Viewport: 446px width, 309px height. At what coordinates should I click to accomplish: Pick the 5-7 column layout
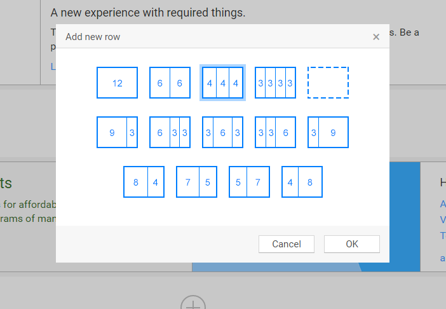tap(249, 182)
